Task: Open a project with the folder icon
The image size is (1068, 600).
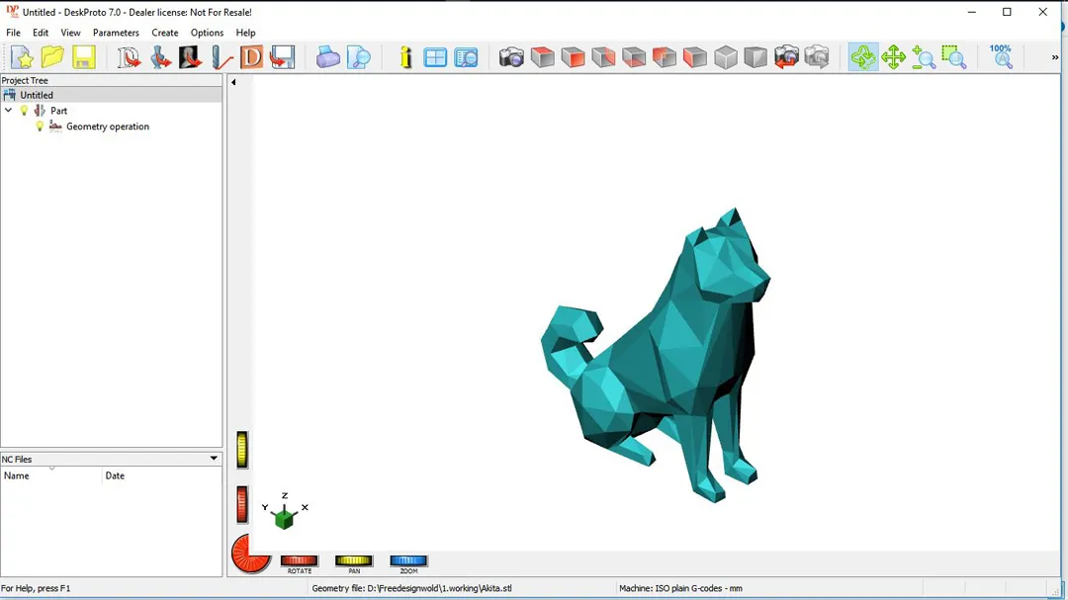Action: [52, 57]
